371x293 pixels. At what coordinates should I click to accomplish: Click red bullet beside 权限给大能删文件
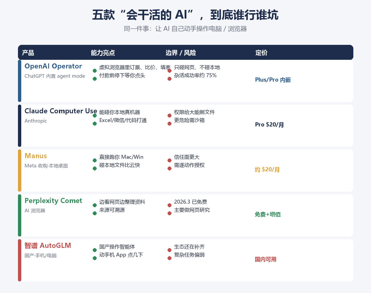coord(169,115)
